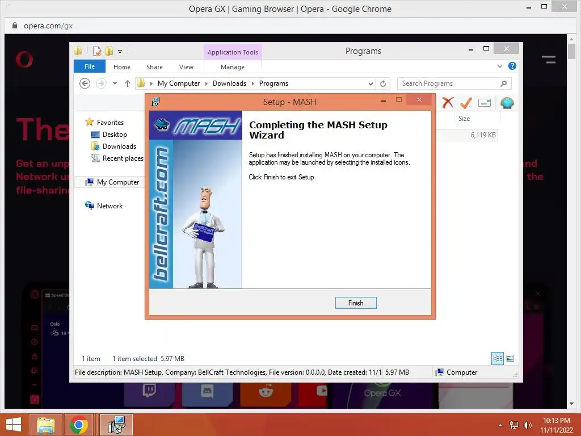The height and width of the screenshot is (436, 581).
Task: Click Programs in the address breadcrumb
Action: pyautogui.click(x=274, y=83)
